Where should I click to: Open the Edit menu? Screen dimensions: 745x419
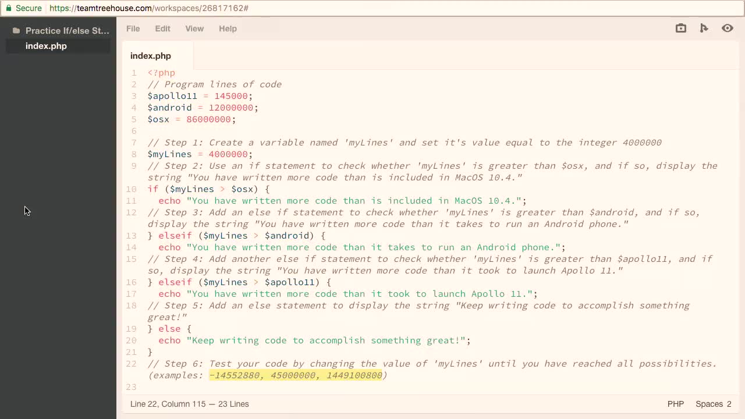[162, 29]
